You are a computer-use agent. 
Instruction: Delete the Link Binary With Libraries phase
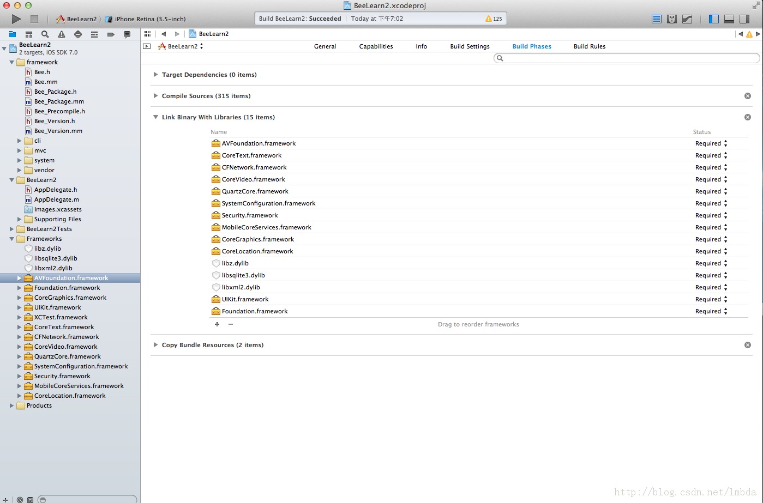(748, 117)
